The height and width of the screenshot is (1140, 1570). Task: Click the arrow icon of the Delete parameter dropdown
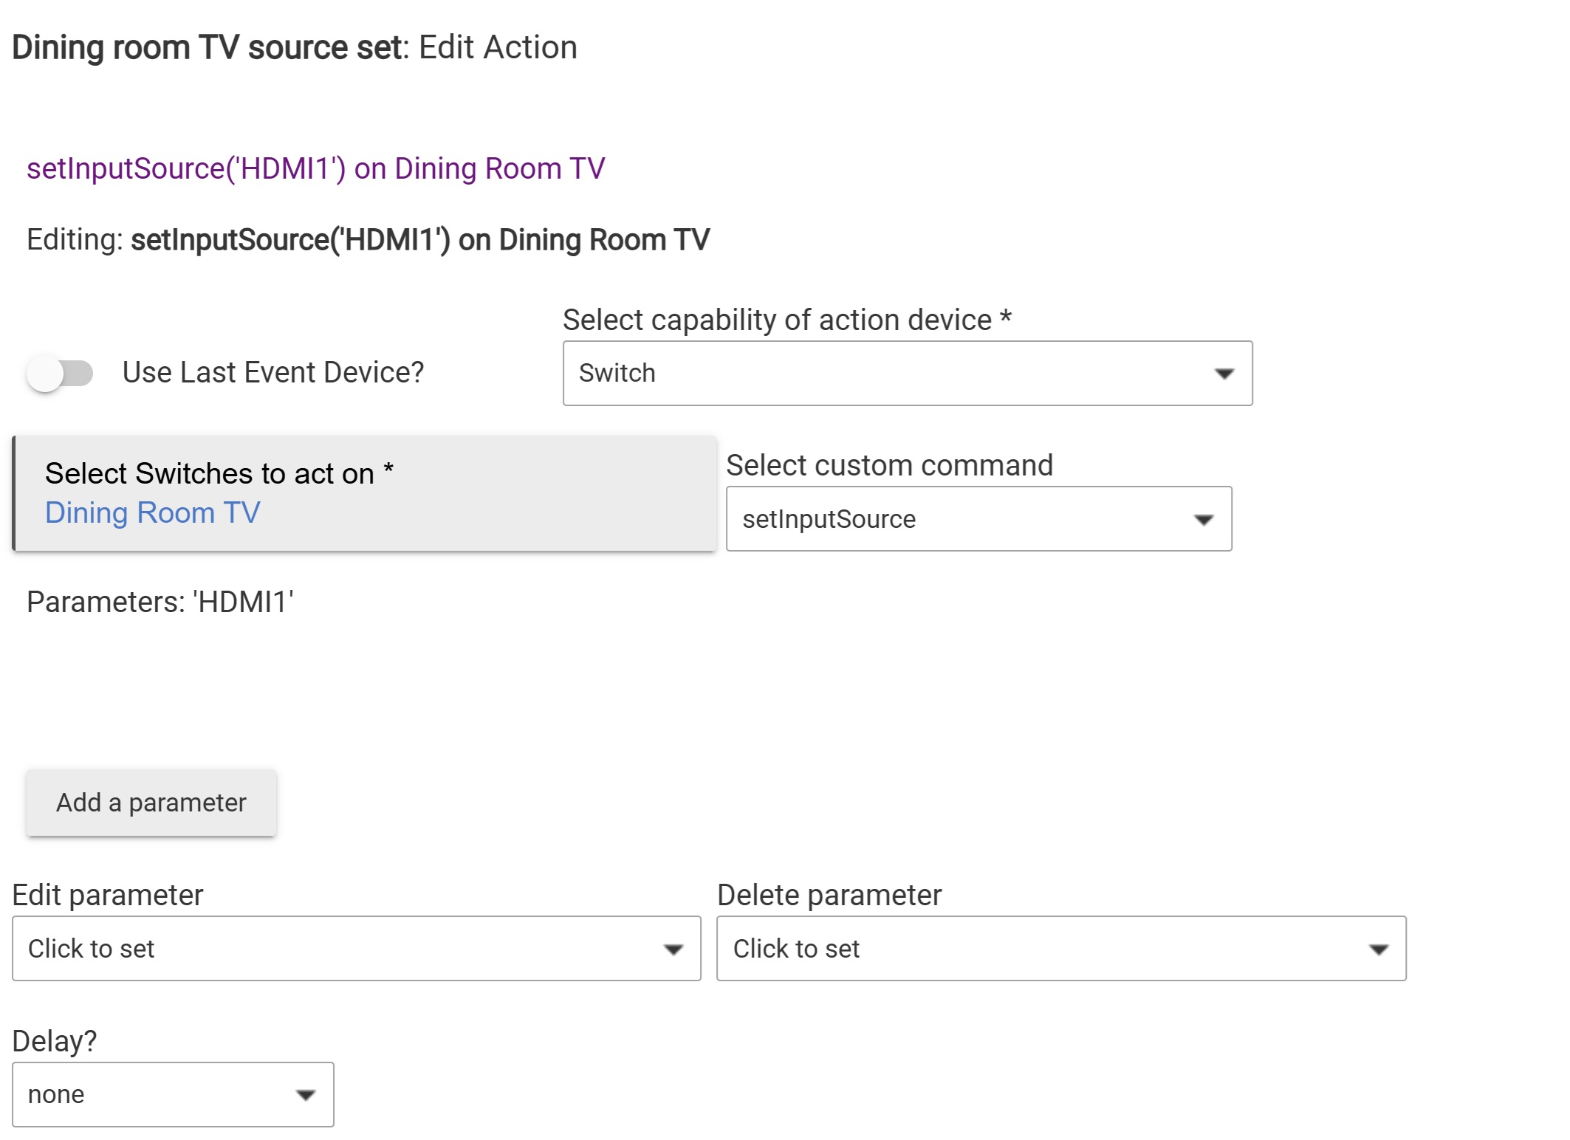coord(1378,950)
